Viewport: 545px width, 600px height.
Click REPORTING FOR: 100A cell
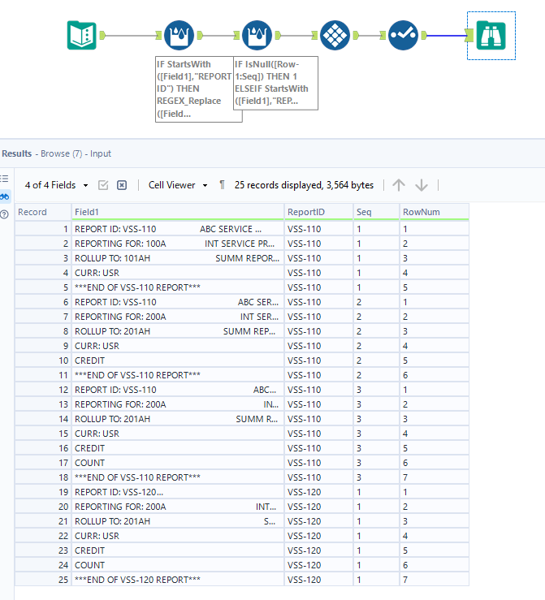tap(178, 244)
